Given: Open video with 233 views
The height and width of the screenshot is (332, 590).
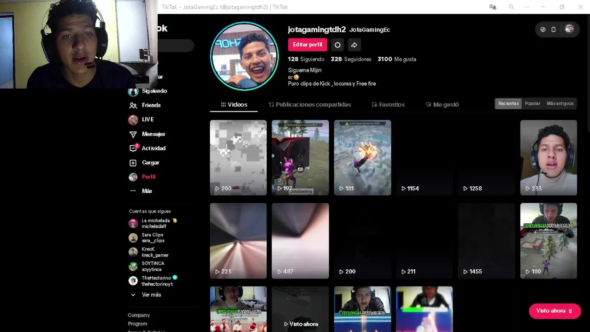Looking at the screenshot, I should [x=549, y=158].
